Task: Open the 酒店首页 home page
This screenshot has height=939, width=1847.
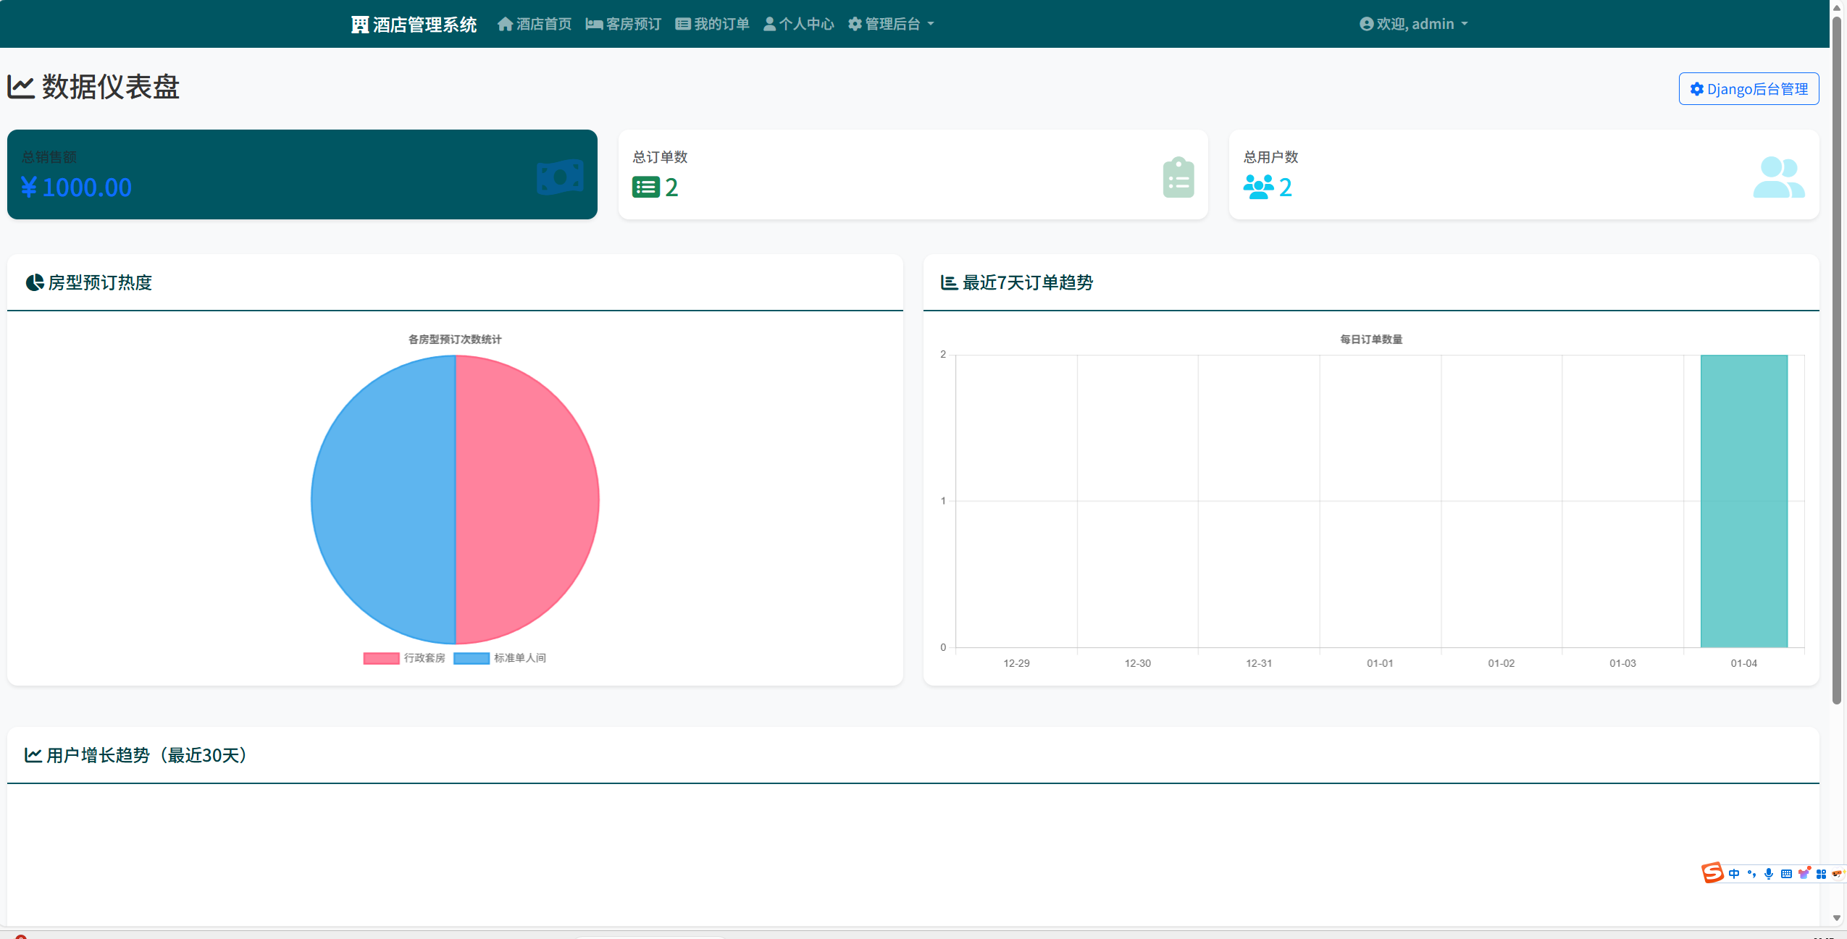Action: (535, 25)
